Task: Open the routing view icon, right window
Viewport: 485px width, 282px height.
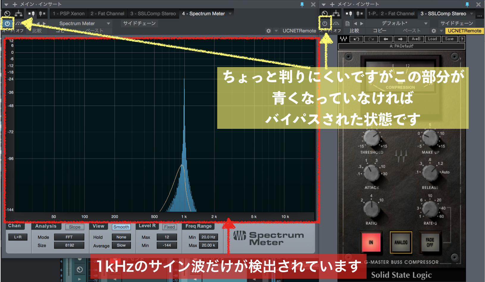Action: point(336,14)
